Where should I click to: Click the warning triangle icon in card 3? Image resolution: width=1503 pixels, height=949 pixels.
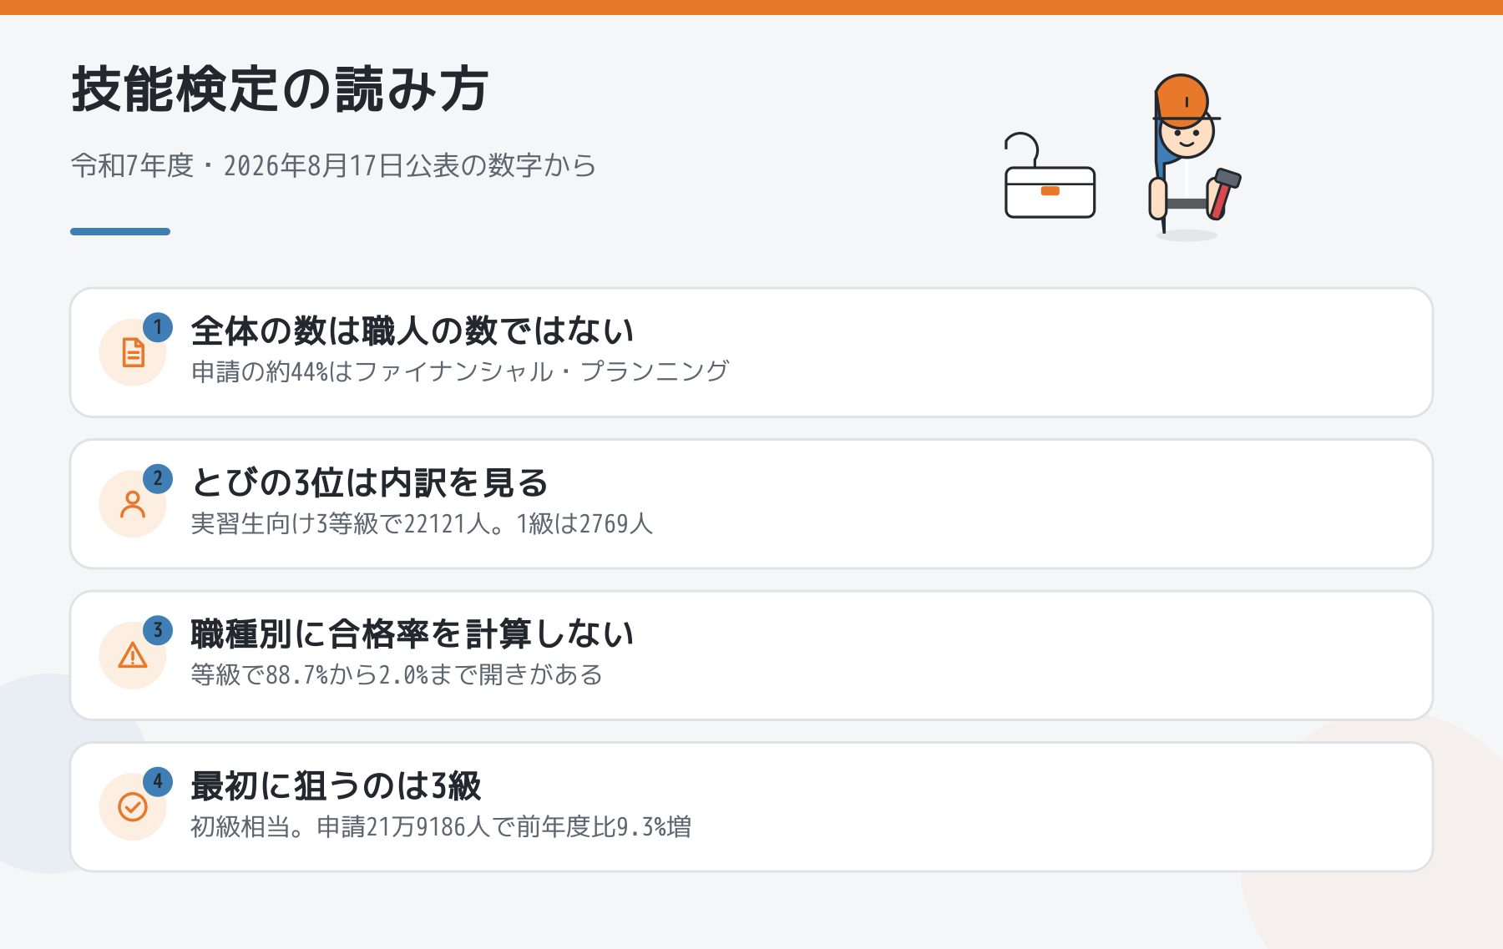point(133,655)
